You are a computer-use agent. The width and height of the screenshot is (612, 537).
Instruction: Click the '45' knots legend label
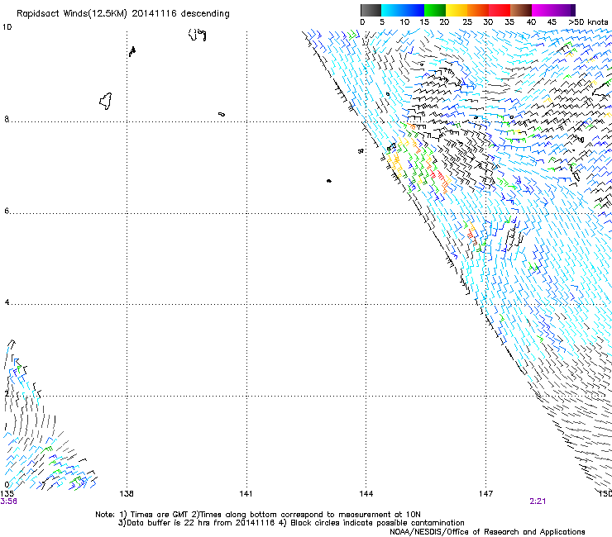[x=552, y=22]
